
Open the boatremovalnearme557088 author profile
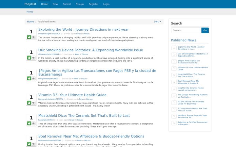[x=50, y=140]
